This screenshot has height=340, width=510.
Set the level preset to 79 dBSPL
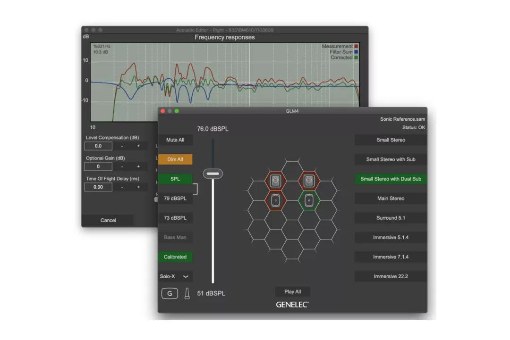coord(175,199)
